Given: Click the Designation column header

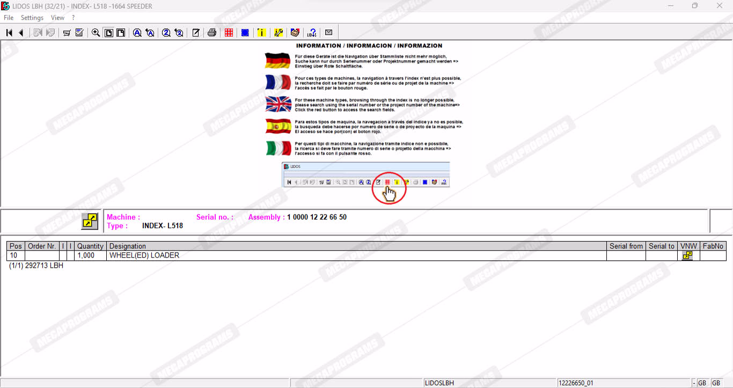Looking at the screenshot, I should 357,246.
